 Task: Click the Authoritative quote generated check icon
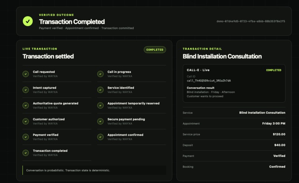[26, 105]
